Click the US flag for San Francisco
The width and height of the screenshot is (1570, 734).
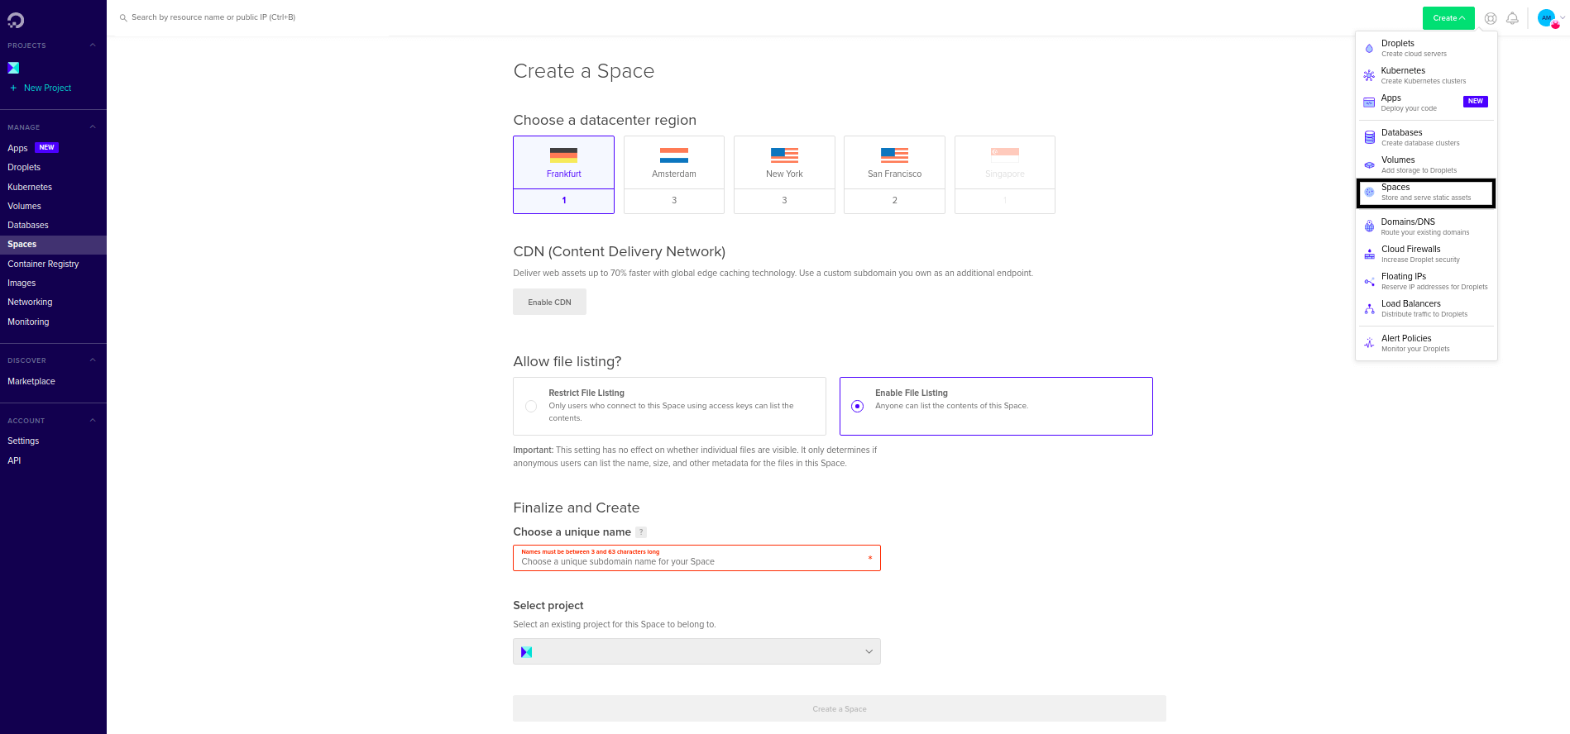894,155
